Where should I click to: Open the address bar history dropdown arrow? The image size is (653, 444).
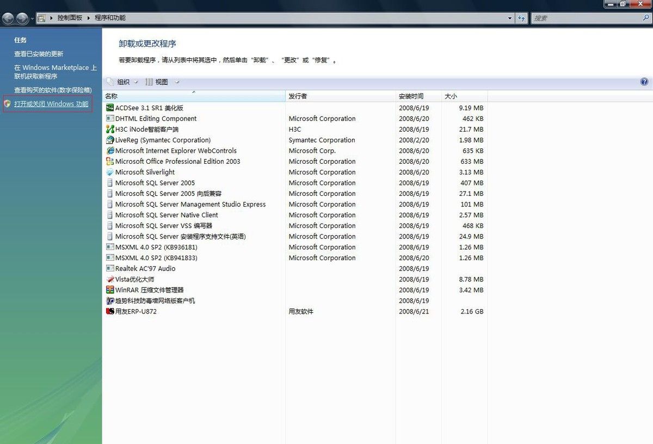pyautogui.click(x=510, y=18)
